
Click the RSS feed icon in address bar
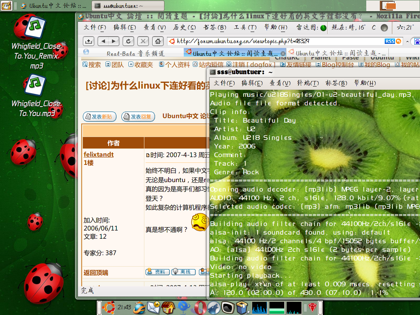(390, 41)
